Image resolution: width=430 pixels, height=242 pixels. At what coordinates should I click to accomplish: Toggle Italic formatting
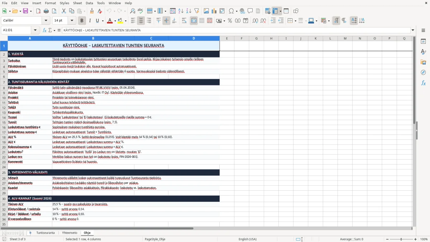point(90,21)
